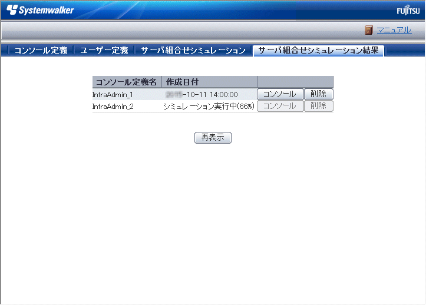Image resolution: width=426 pixels, height=305 pixels.
Task: Open コンソール for InfraAdmin_1
Action: [280, 94]
